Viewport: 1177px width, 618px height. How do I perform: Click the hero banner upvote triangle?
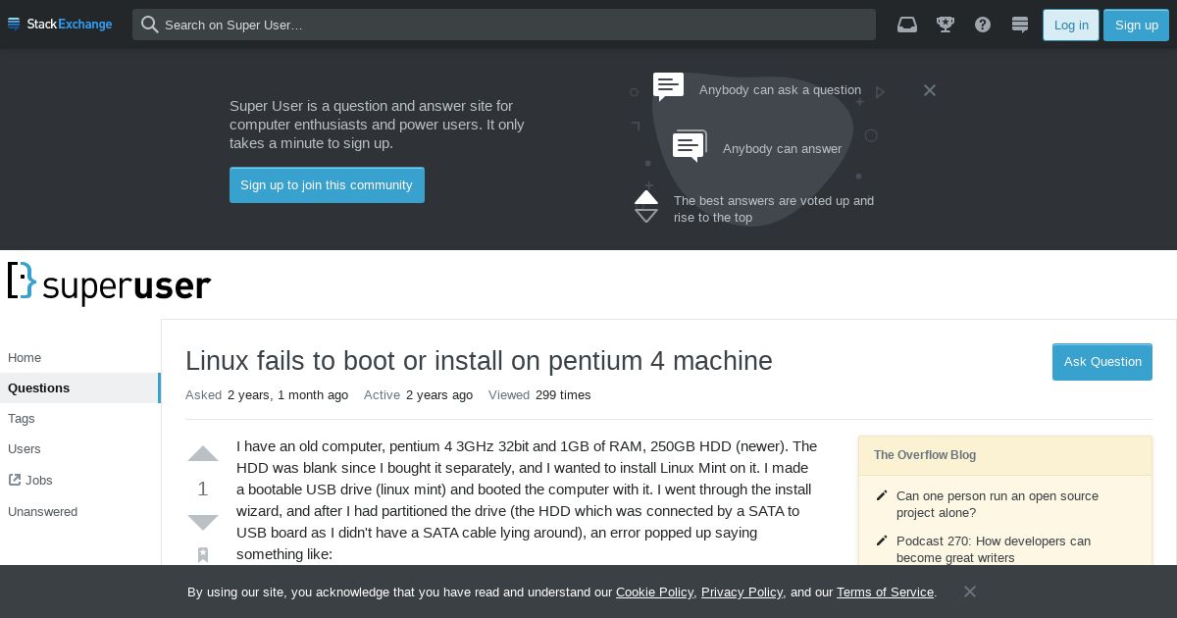click(x=646, y=197)
